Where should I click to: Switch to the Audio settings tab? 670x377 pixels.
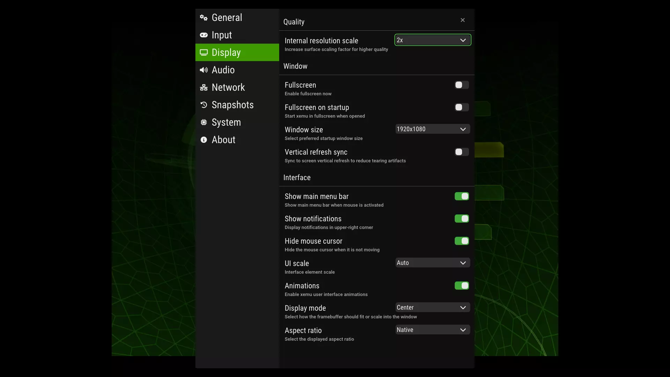click(223, 70)
